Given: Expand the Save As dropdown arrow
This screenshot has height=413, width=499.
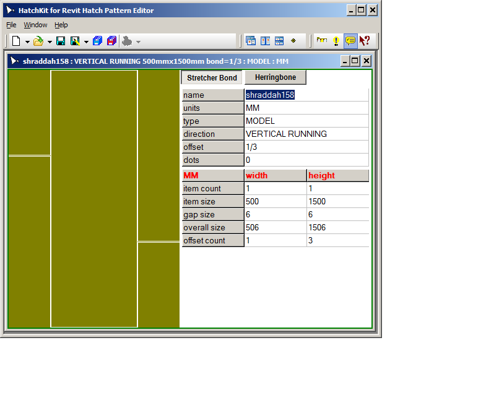Looking at the screenshot, I should (x=86, y=41).
